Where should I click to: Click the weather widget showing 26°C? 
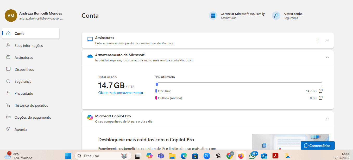[18, 156]
